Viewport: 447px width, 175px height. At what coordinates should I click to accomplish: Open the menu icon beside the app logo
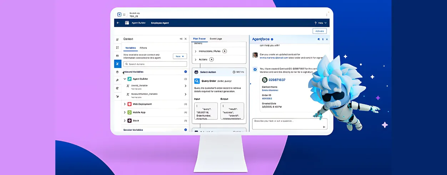pos(124,15)
